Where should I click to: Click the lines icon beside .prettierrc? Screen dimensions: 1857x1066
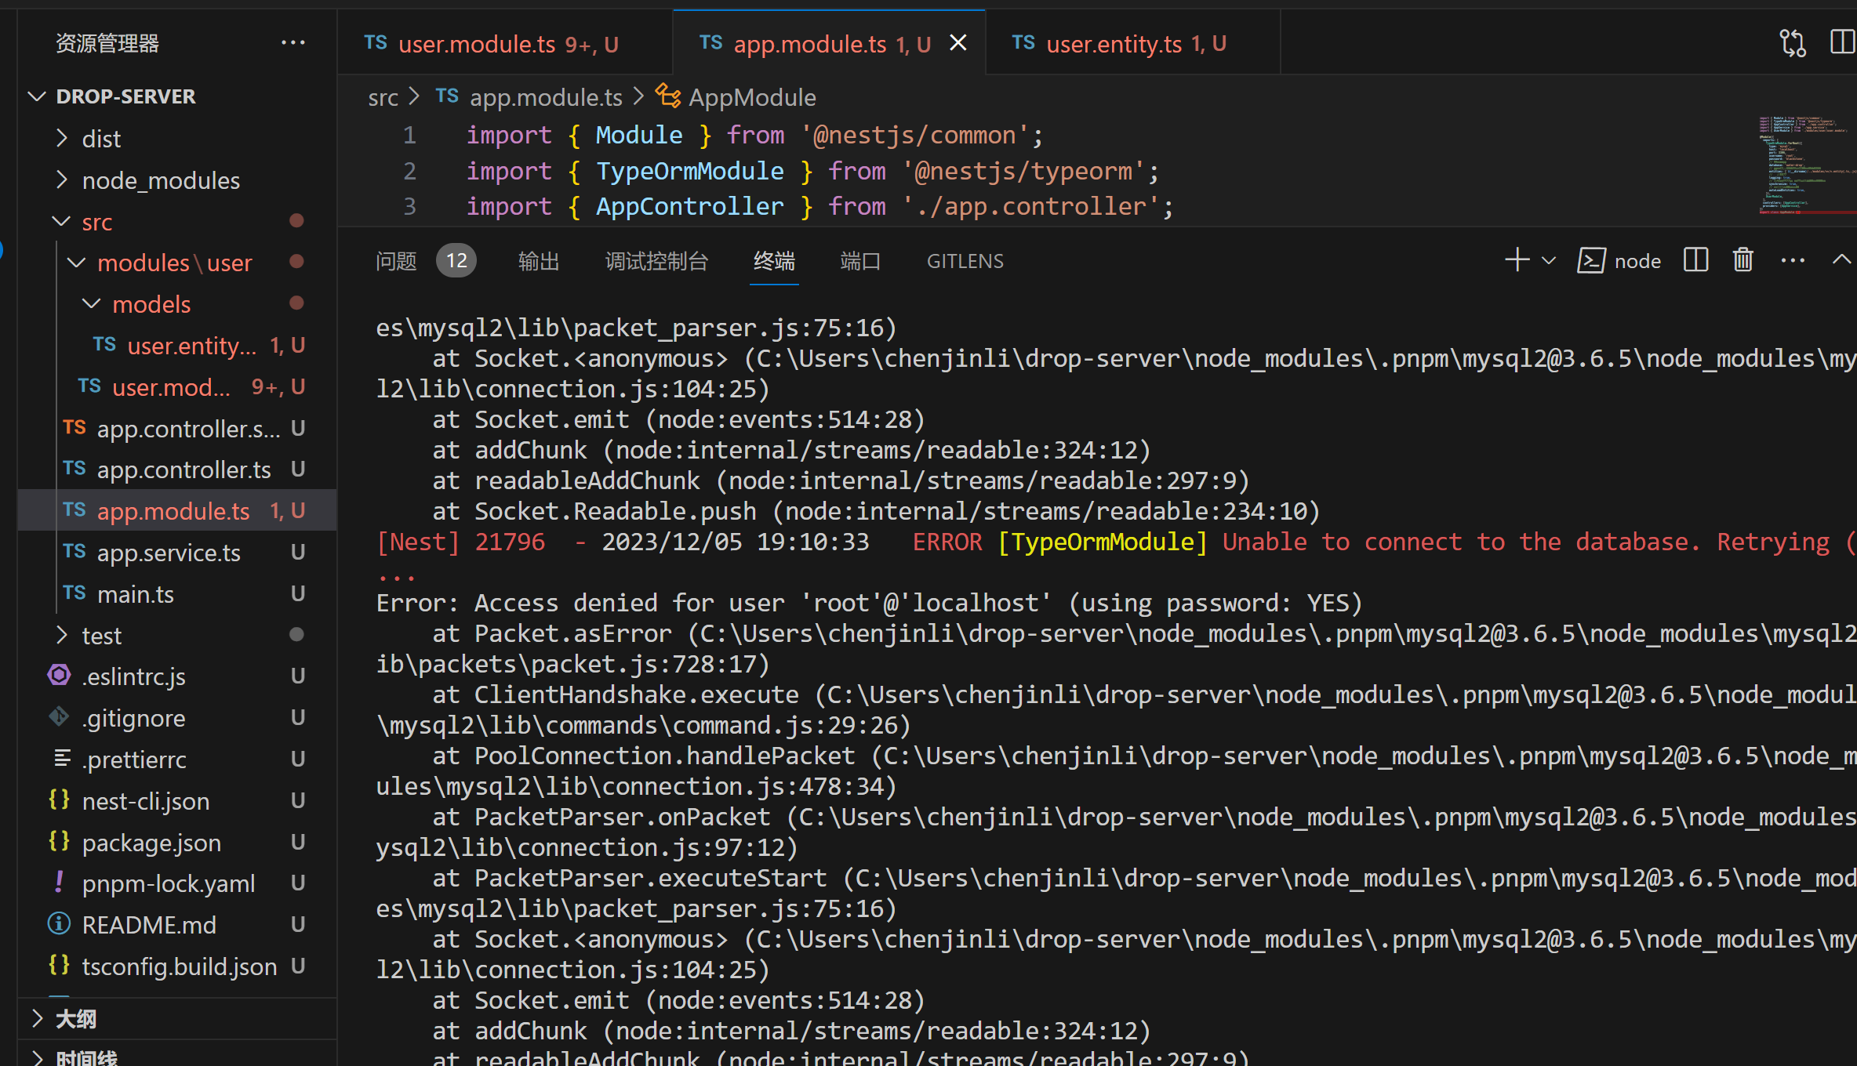coord(62,758)
